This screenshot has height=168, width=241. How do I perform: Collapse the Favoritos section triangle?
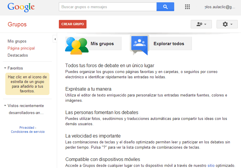coord(5,68)
